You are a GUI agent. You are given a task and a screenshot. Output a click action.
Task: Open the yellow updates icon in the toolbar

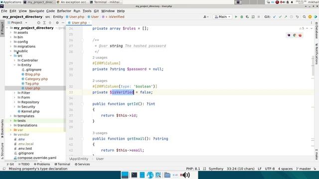point(310,17)
